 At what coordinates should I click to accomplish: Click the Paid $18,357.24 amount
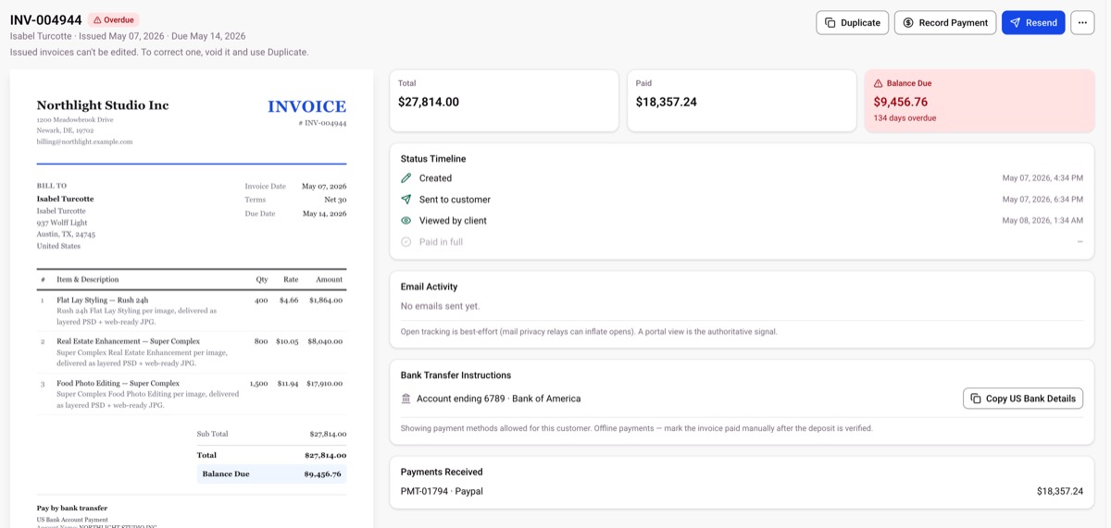[x=667, y=102]
